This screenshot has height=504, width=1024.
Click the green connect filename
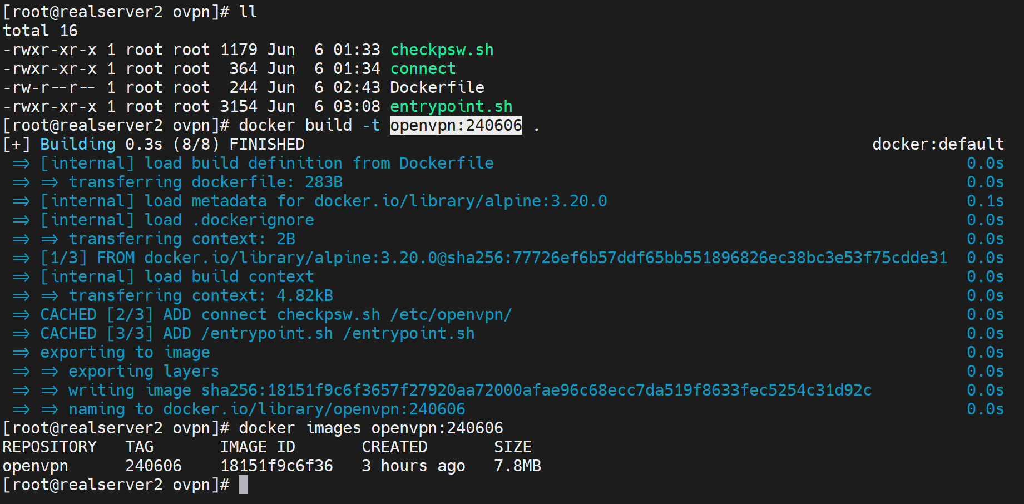[x=423, y=68]
